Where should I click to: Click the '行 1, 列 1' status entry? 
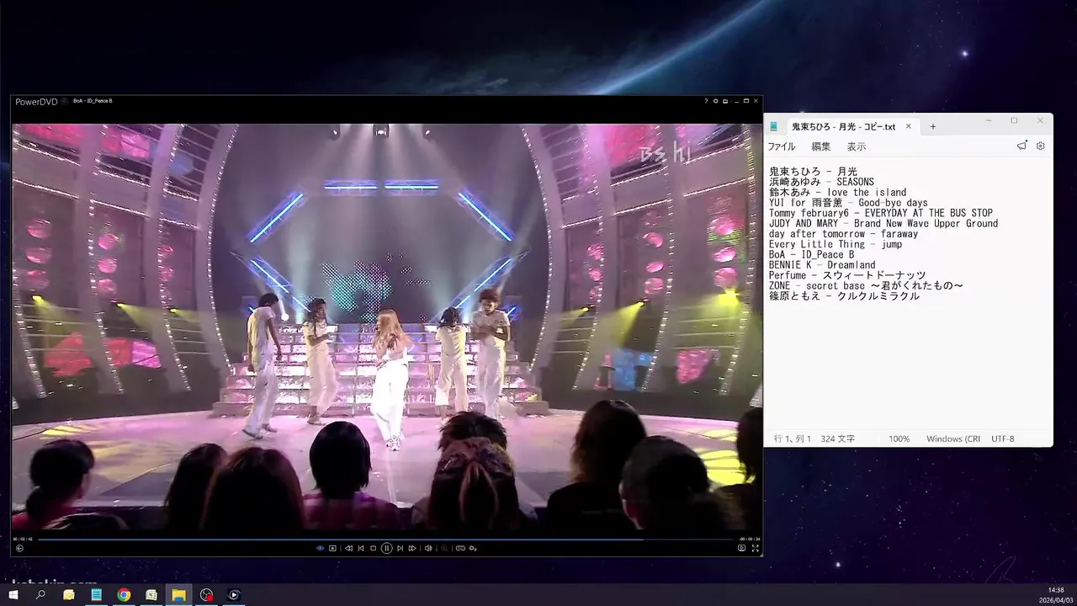click(x=794, y=439)
